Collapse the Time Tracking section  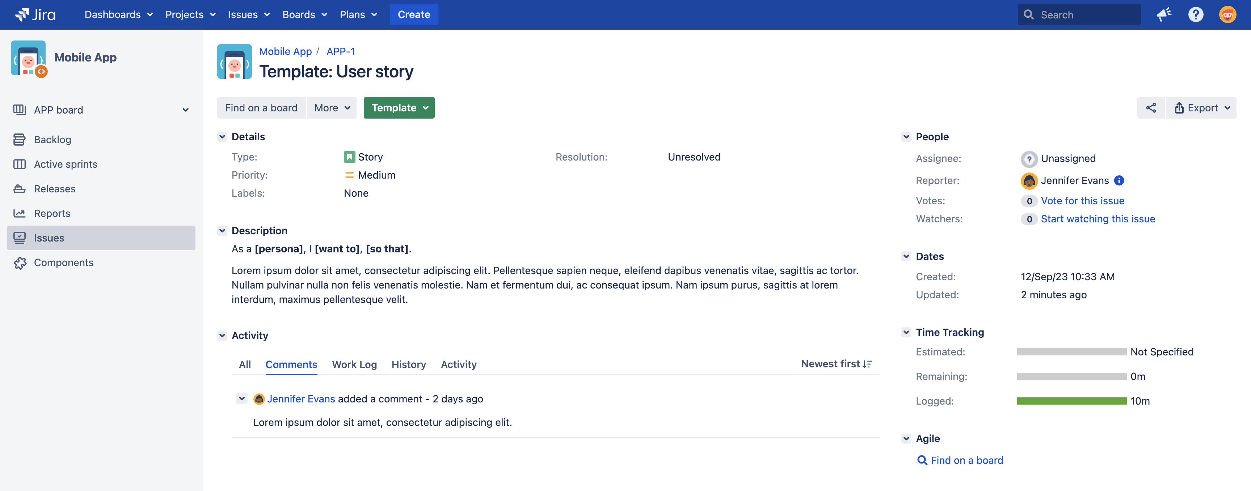[906, 332]
